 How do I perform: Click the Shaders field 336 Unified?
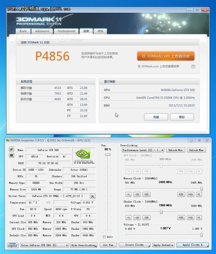pyautogui.click(x=79, y=176)
